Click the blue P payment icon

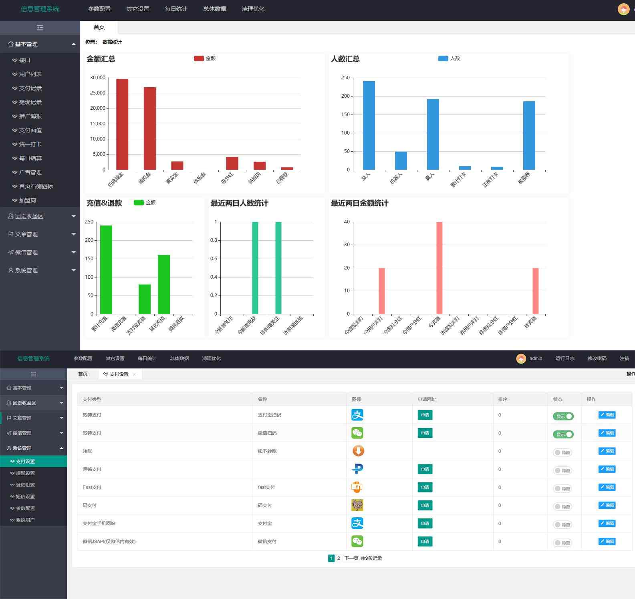(x=357, y=469)
